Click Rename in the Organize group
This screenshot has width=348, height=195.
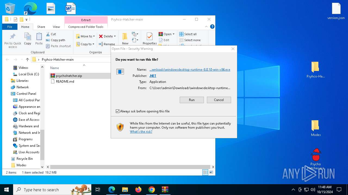point(107,44)
